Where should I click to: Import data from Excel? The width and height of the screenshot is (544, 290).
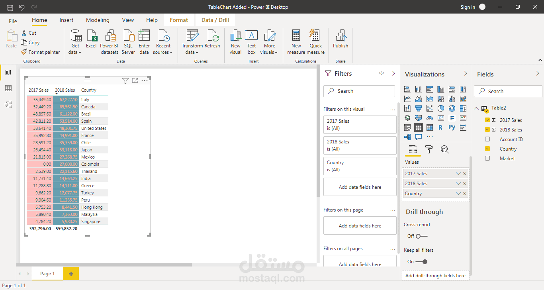92,39
